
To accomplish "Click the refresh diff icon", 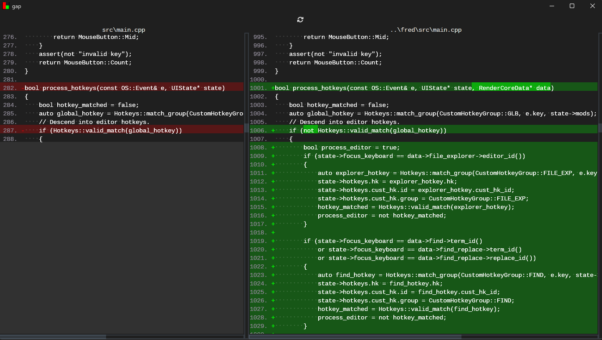I will [x=300, y=19].
